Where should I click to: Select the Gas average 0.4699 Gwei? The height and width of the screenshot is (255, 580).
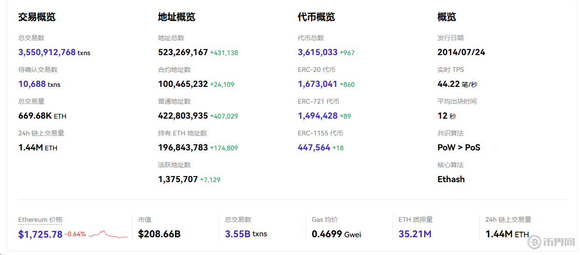click(x=336, y=234)
